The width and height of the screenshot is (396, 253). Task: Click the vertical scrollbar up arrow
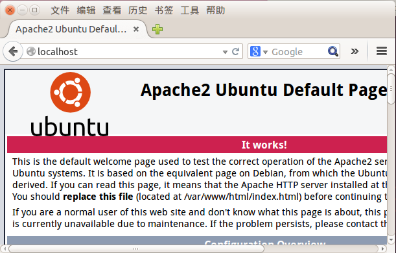(391, 69)
